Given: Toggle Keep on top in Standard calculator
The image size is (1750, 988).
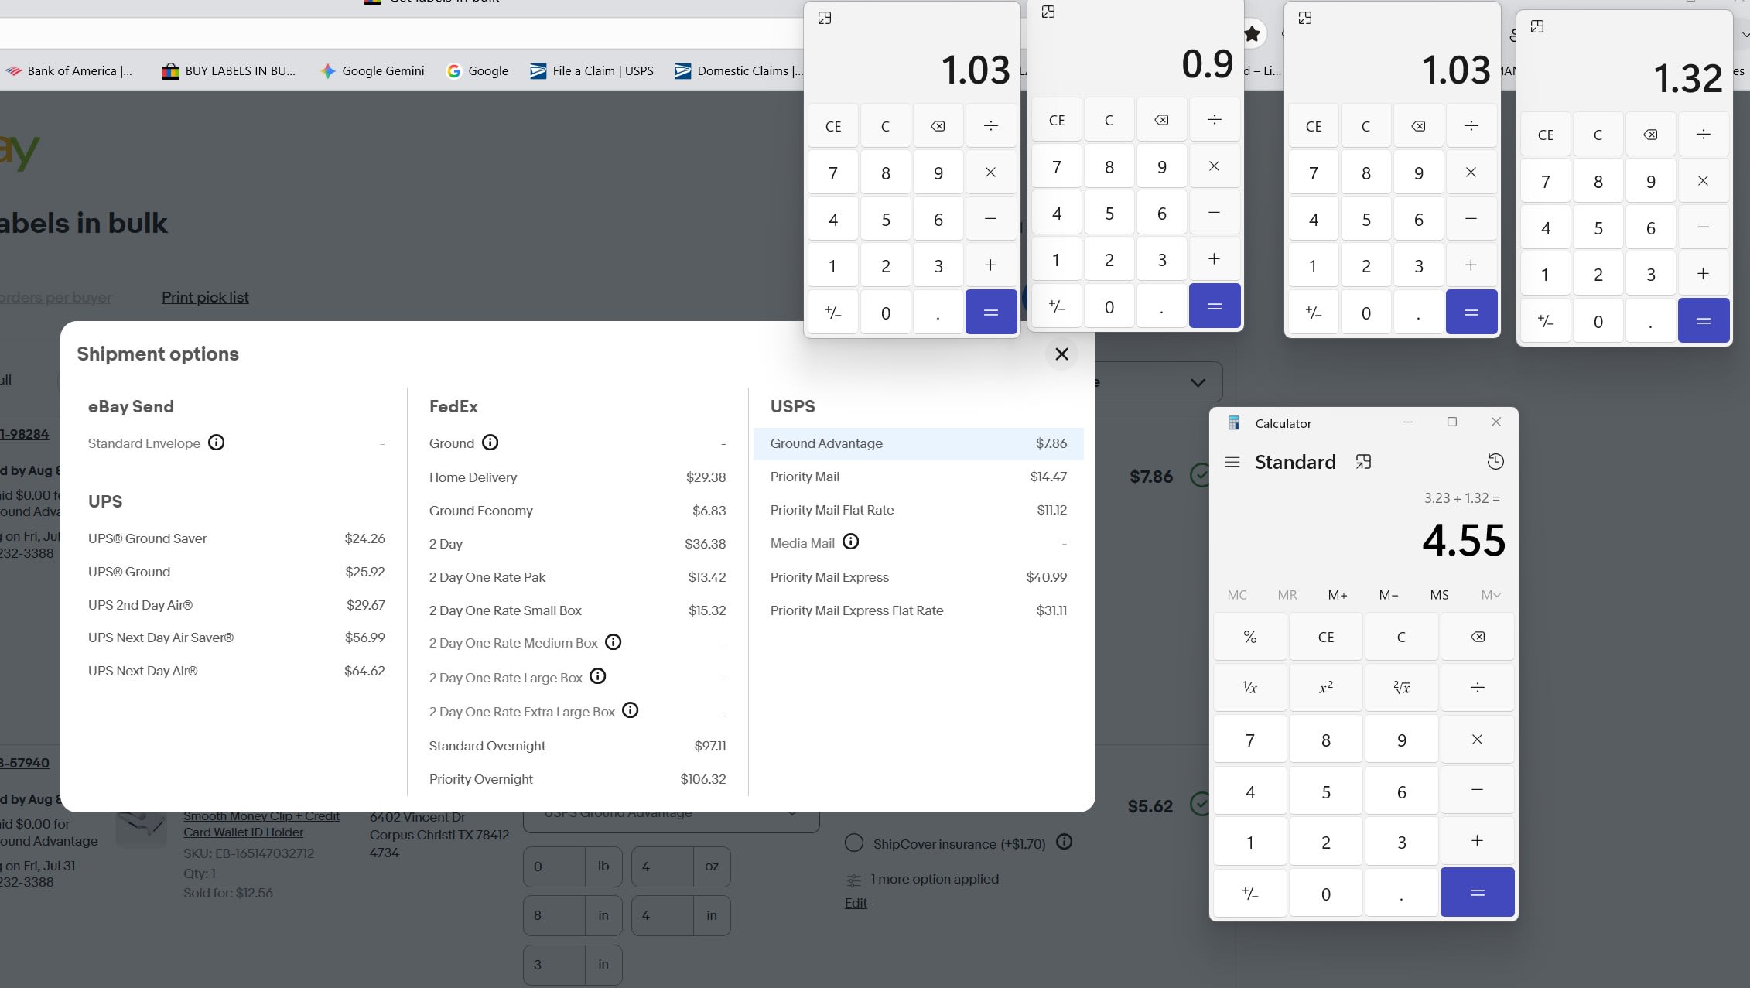Looking at the screenshot, I should [x=1363, y=462].
